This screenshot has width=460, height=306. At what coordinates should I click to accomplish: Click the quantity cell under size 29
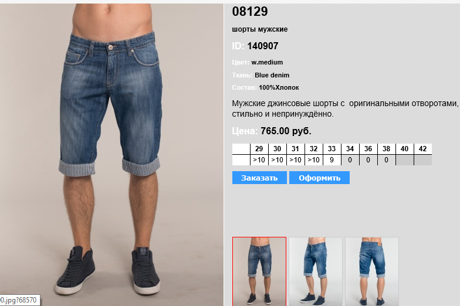point(259,160)
